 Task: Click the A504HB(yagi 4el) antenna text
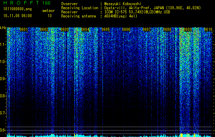click(x=121, y=16)
